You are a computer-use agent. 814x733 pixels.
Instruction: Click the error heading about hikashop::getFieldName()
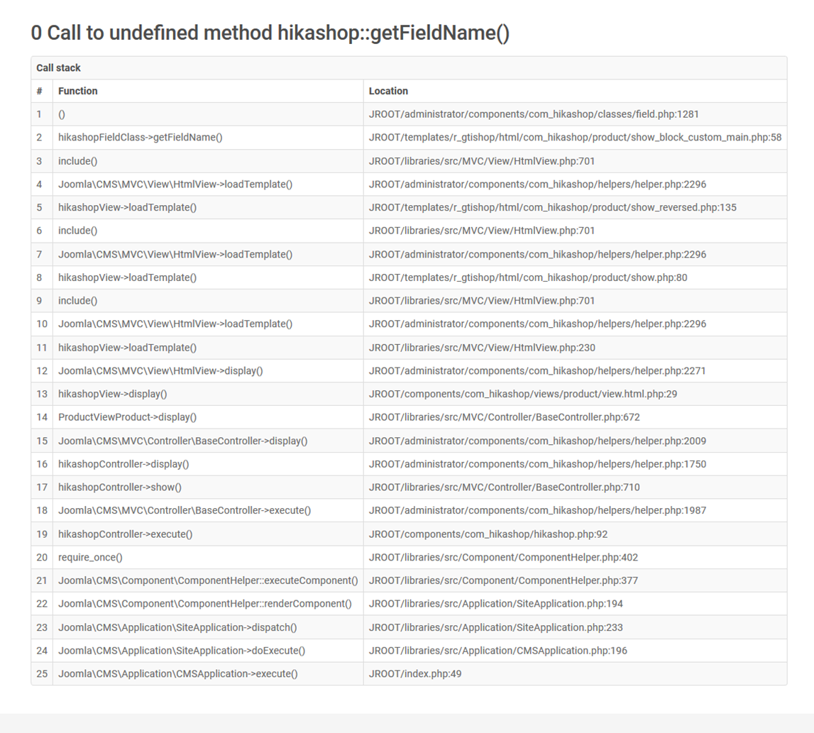point(270,33)
